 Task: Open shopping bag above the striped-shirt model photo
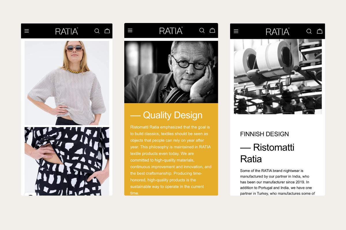pyautogui.click(x=107, y=31)
